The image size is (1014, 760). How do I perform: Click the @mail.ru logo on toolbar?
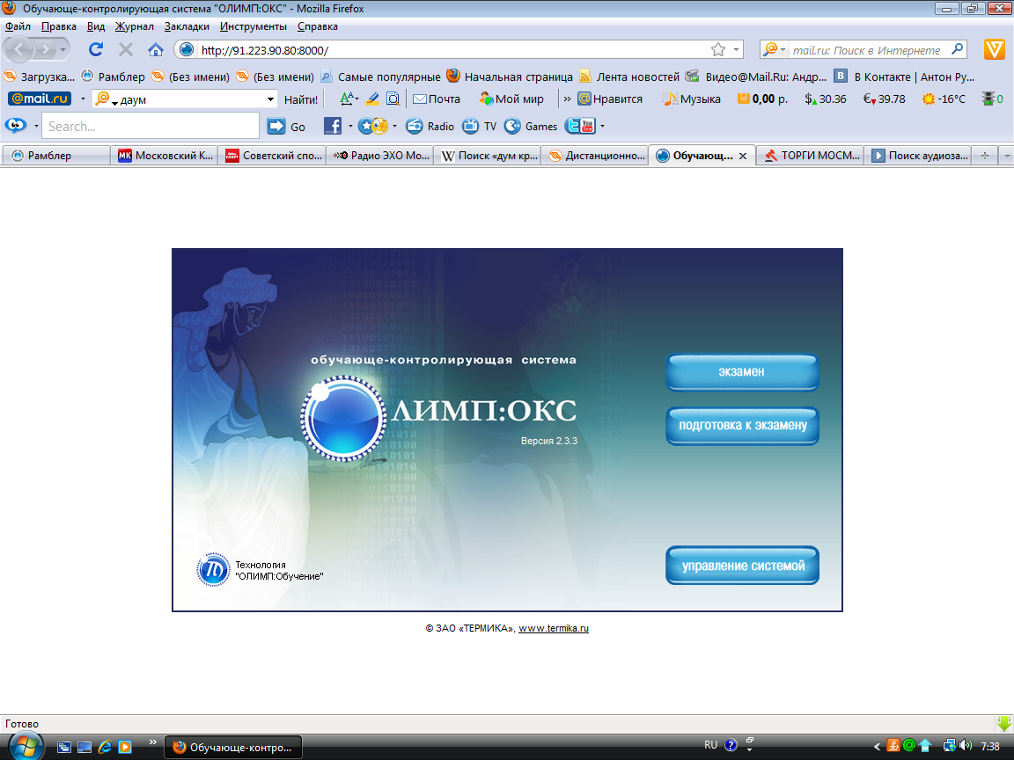pos(40,99)
